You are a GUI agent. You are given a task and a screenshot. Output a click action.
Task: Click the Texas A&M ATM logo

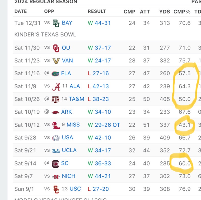[x=55, y=99]
